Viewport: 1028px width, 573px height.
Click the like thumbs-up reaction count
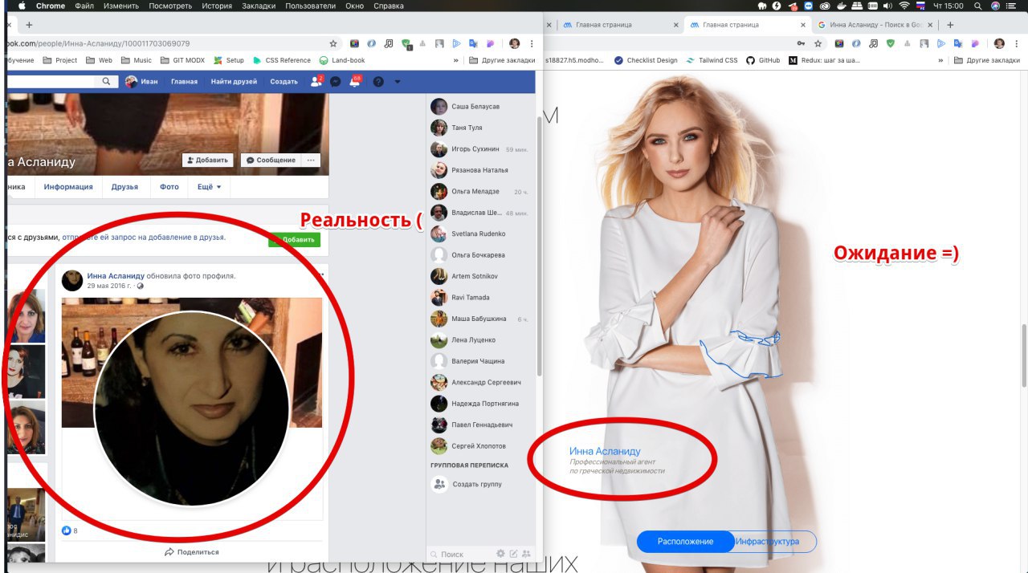[70, 530]
